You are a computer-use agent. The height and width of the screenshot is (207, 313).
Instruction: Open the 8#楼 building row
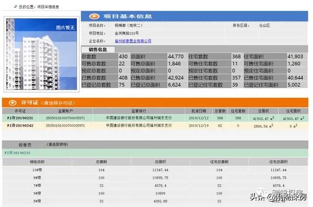tap(155, 178)
